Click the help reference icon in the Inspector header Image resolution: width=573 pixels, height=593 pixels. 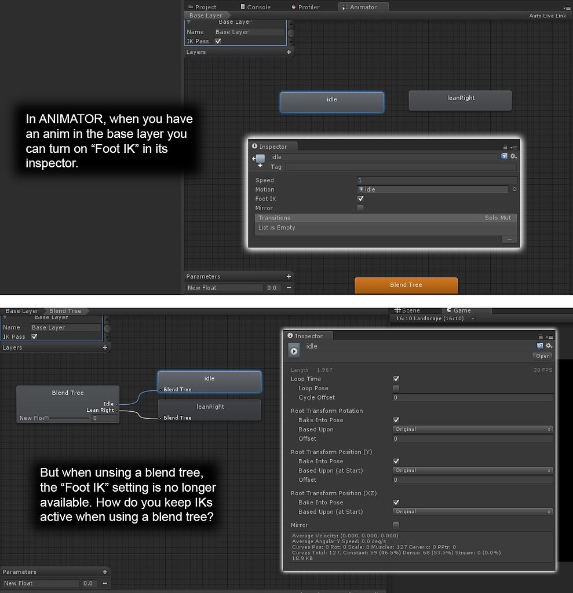pos(503,156)
